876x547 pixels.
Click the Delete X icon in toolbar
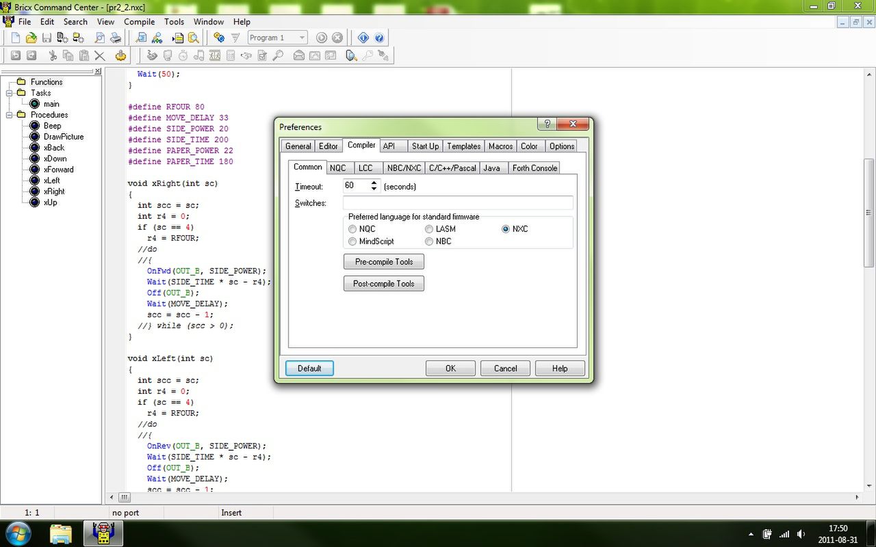(x=100, y=56)
